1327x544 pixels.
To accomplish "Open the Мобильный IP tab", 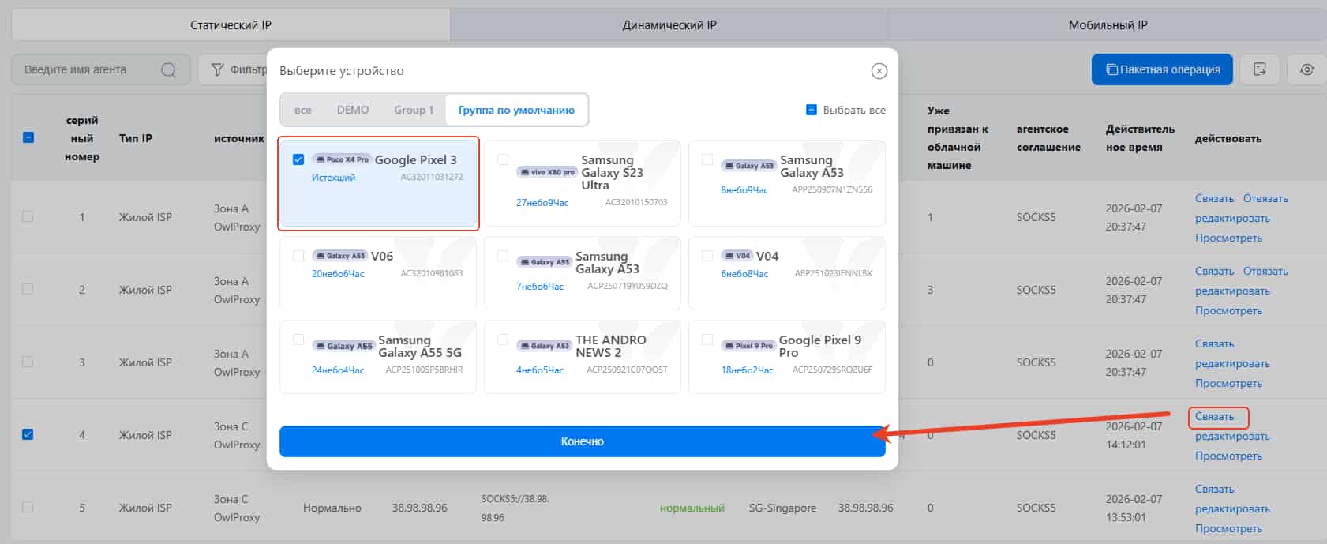I will pos(1108,25).
